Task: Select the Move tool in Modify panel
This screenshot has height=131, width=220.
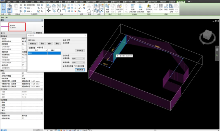Action: point(49,10)
